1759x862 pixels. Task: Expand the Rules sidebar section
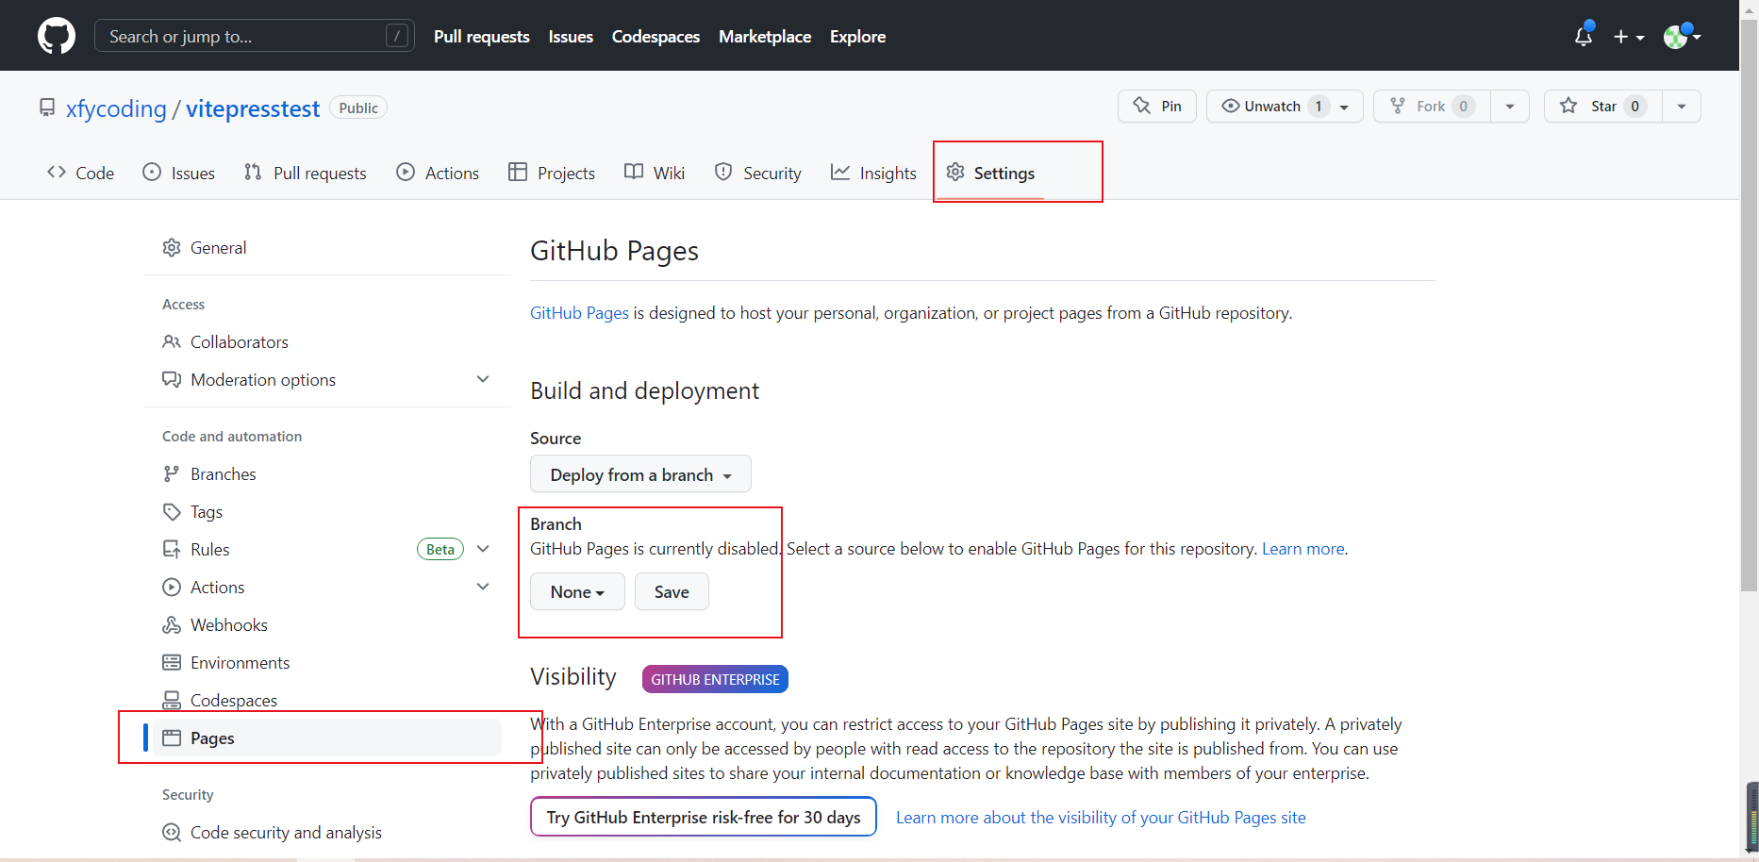(x=483, y=549)
